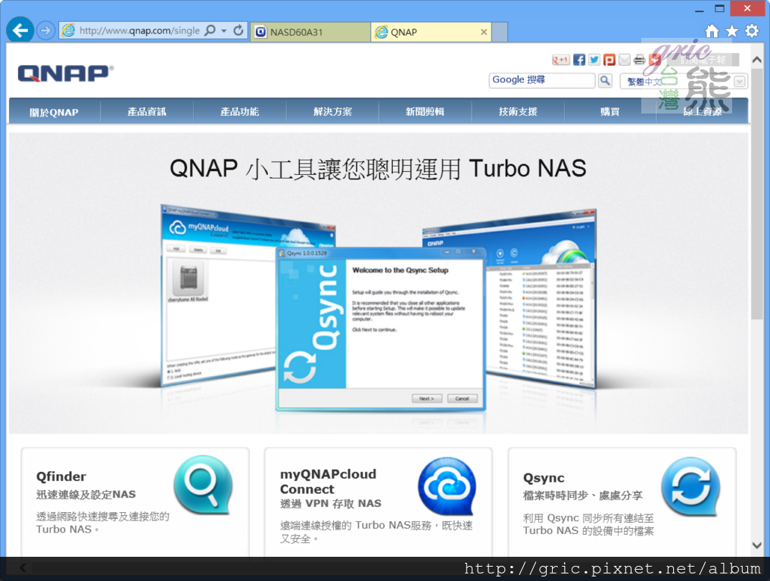770x581 pixels.
Task: Submit search with magnifier button
Action: point(605,80)
